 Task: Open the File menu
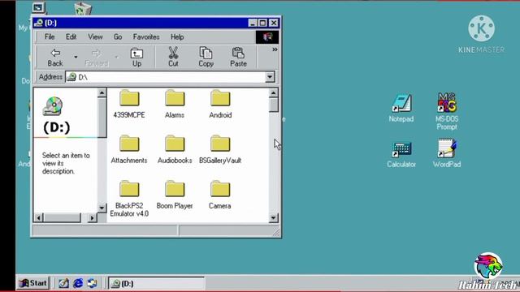(50, 36)
